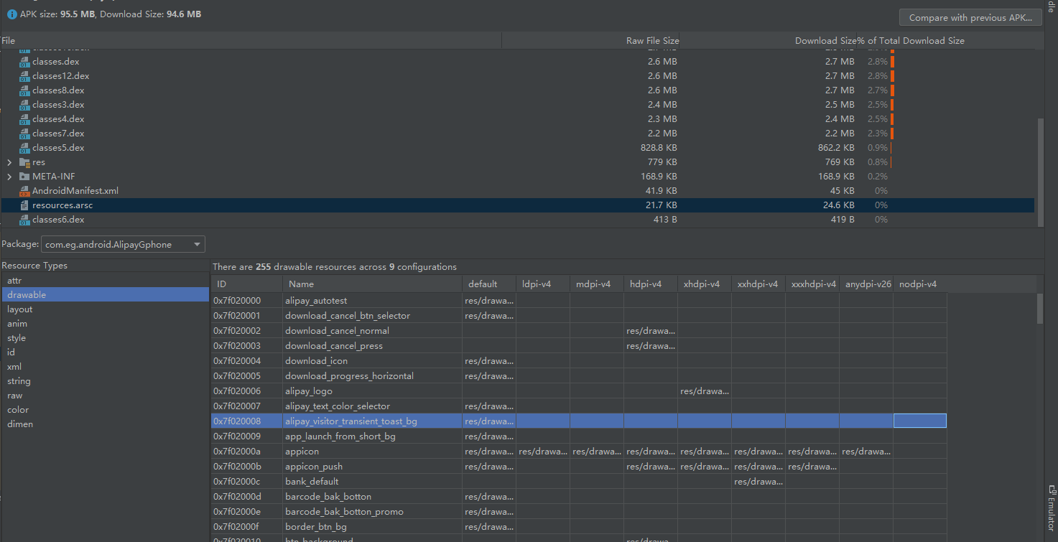Select the attr resource type
1058x542 pixels.
click(105, 281)
